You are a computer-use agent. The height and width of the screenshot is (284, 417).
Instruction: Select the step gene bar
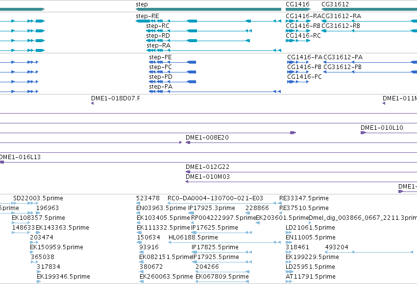(208, 9)
